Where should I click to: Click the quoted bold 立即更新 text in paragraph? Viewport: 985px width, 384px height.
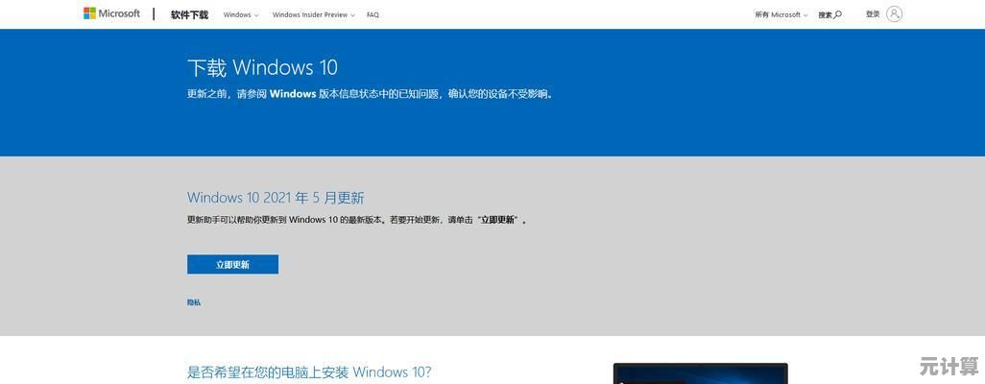[x=497, y=220]
